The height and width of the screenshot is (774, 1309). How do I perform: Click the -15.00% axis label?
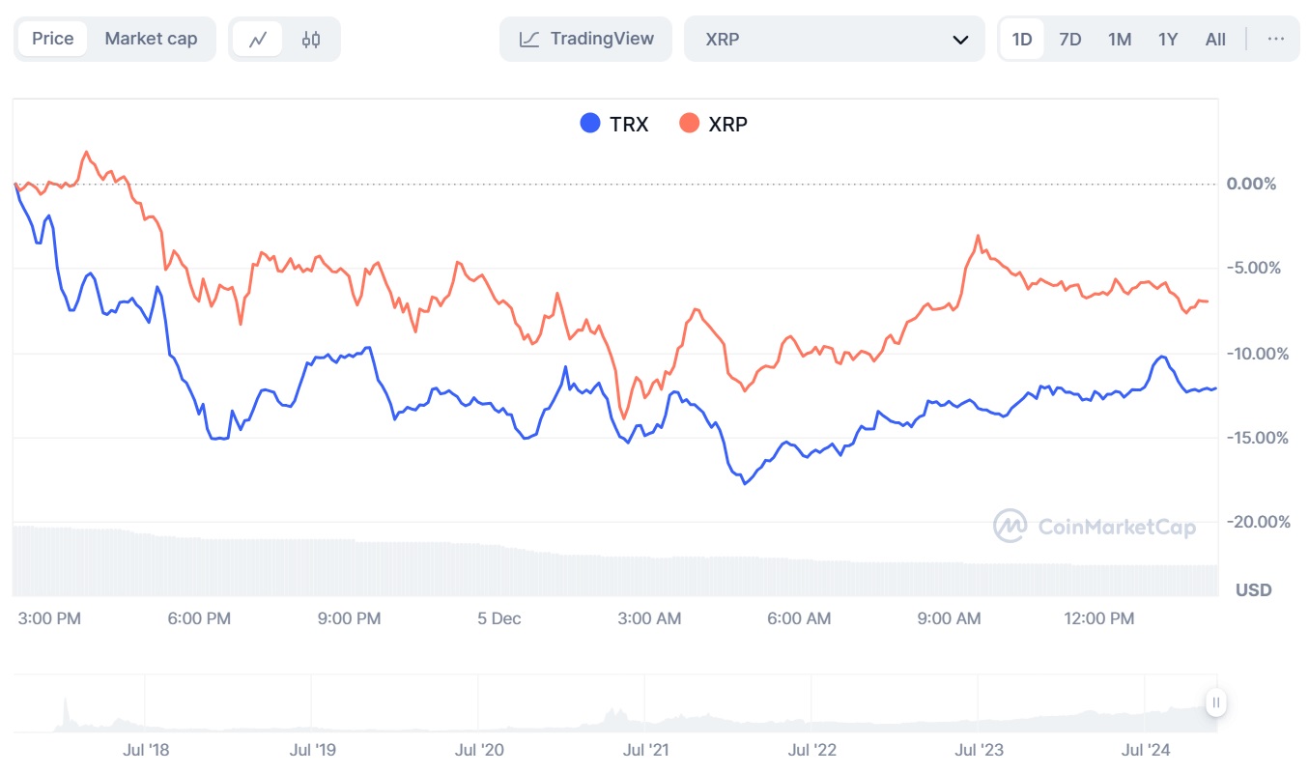point(1258,437)
